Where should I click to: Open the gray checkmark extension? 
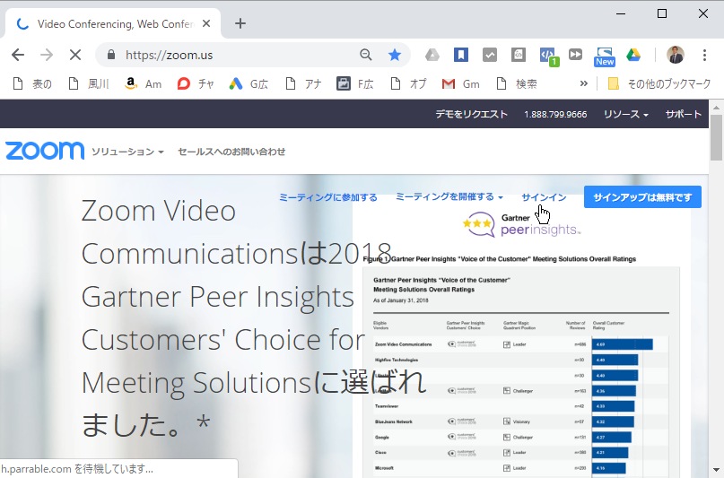coord(490,55)
